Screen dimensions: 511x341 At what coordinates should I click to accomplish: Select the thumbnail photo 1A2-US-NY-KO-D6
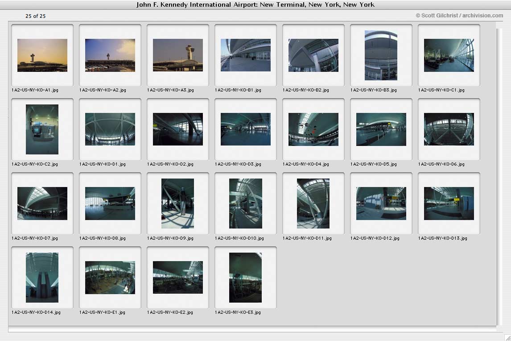pos(449,129)
